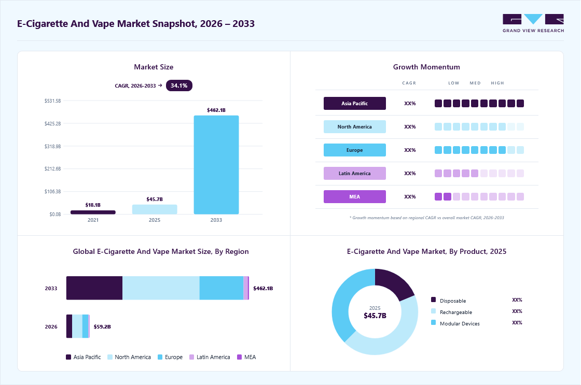Click the $531.5B y-axis label

(52, 101)
